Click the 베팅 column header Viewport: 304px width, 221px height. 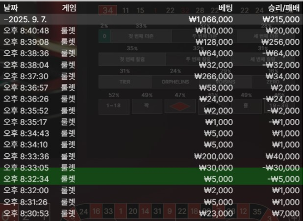226,8
